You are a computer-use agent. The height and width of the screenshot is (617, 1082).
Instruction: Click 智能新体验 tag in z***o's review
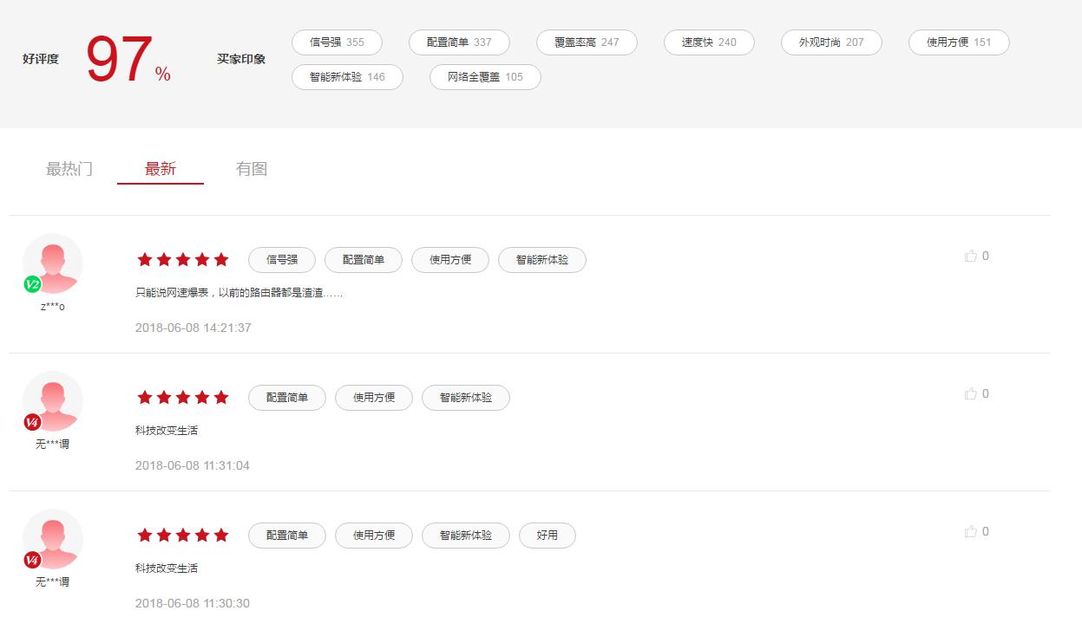(542, 260)
